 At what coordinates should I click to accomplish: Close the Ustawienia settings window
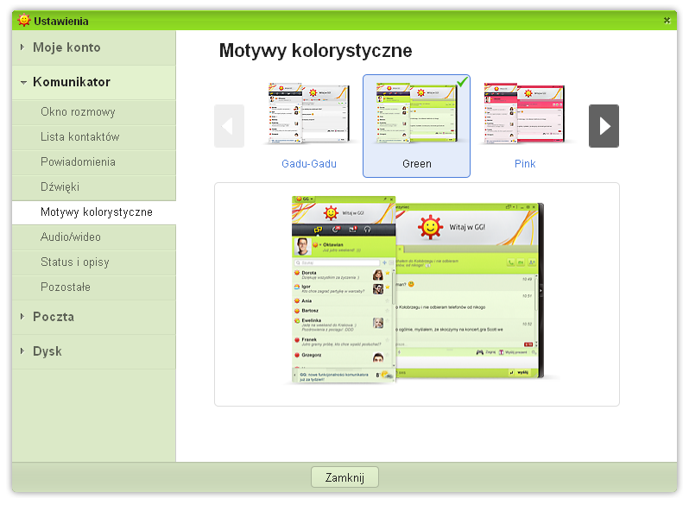click(x=667, y=20)
